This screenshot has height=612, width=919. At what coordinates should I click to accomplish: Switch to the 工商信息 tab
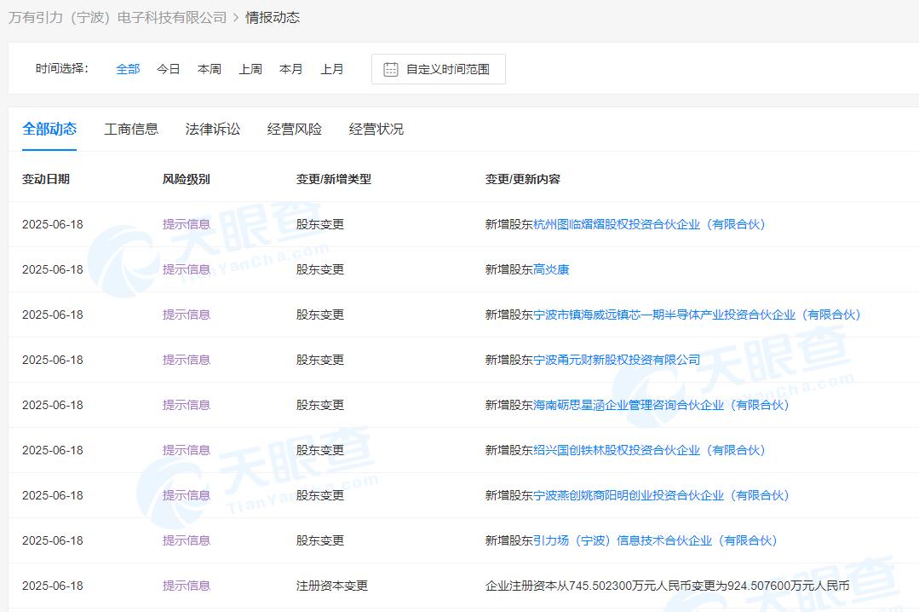coord(131,130)
